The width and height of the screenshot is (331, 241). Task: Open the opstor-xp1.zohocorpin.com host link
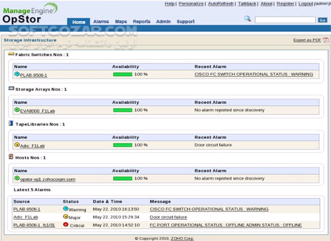(x=48, y=179)
